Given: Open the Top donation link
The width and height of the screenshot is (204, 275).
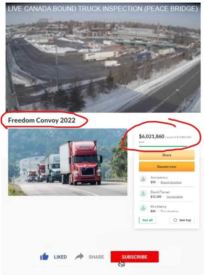Looking at the screenshot, I should pos(175,196).
